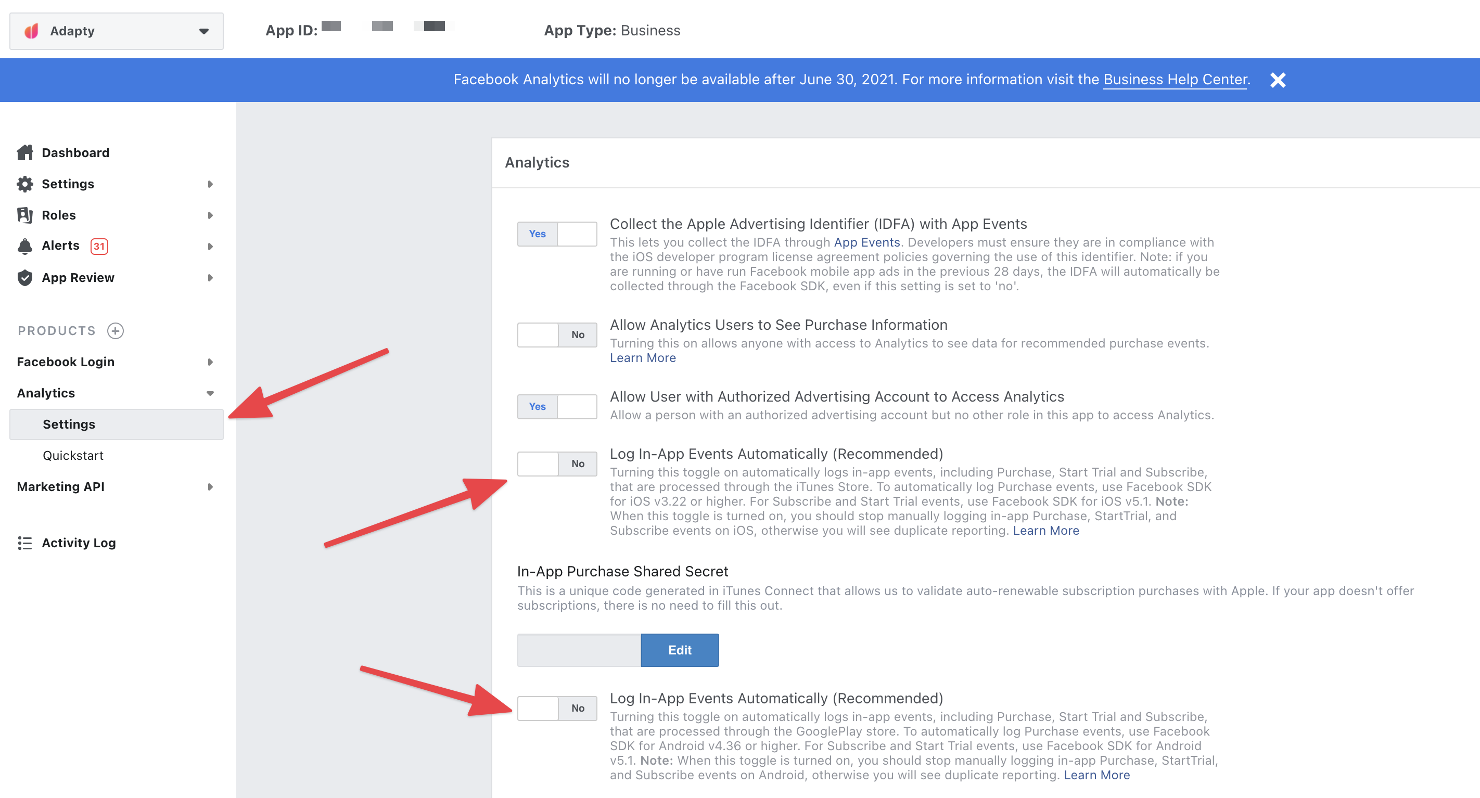Toggle GooglePlay Log In-App Events Automatically switch
Viewport: 1480px width, 798px height.
click(557, 708)
